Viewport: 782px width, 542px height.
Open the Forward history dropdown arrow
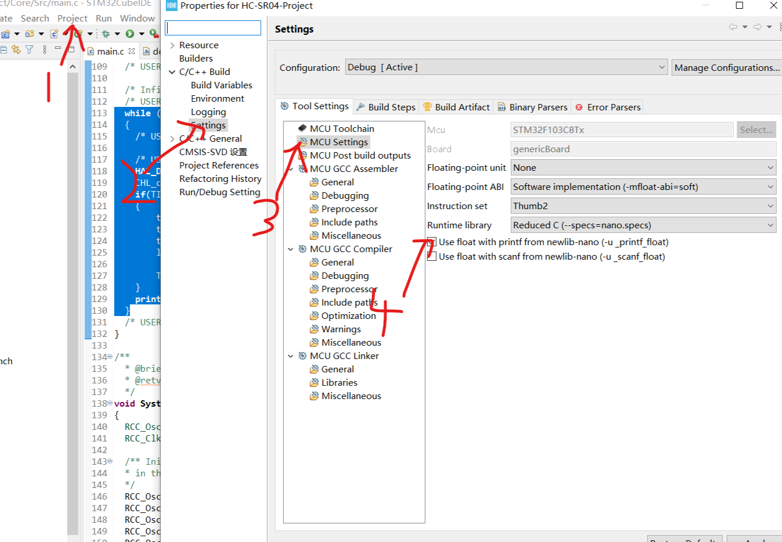(x=769, y=27)
